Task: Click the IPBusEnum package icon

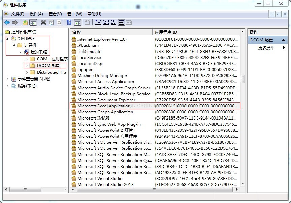Action: 74,45
